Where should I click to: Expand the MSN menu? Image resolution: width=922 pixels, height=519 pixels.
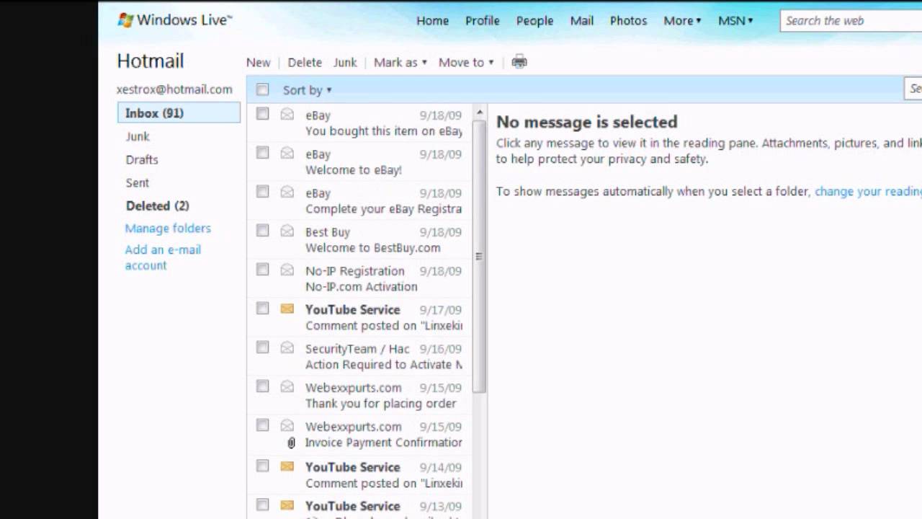pyautogui.click(x=735, y=21)
